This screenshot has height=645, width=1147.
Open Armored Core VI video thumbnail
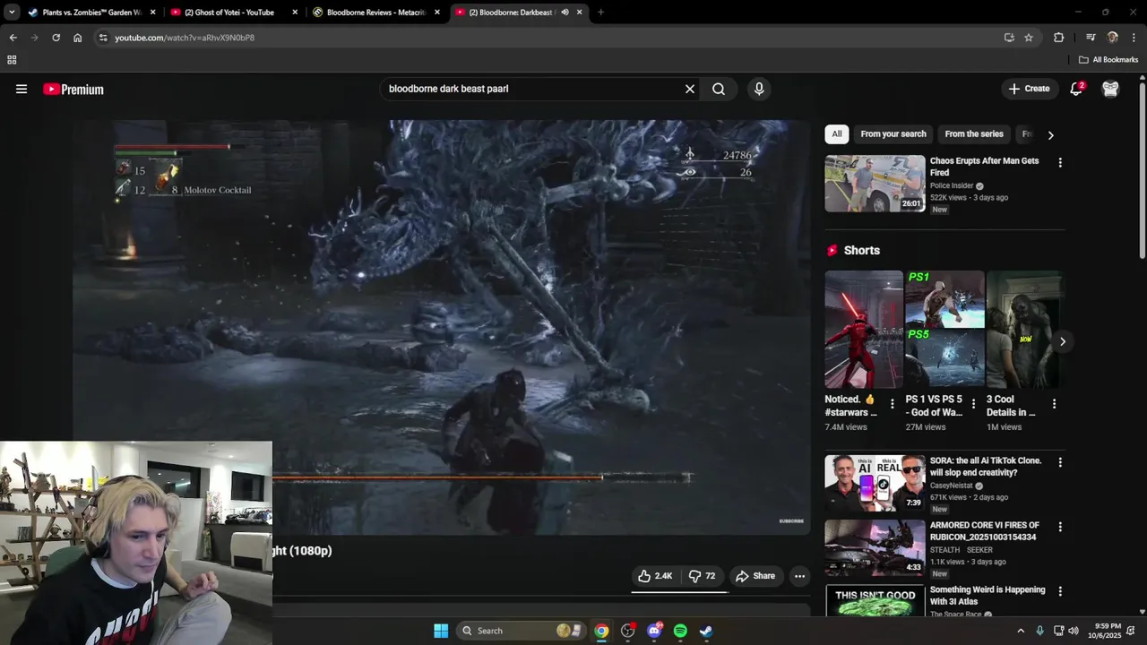coord(875,548)
